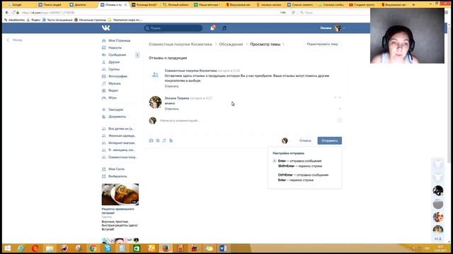Open Мои Гости in the sidebar
This screenshot has width=453, height=254.
pyautogui.click(x=116, y=169)
